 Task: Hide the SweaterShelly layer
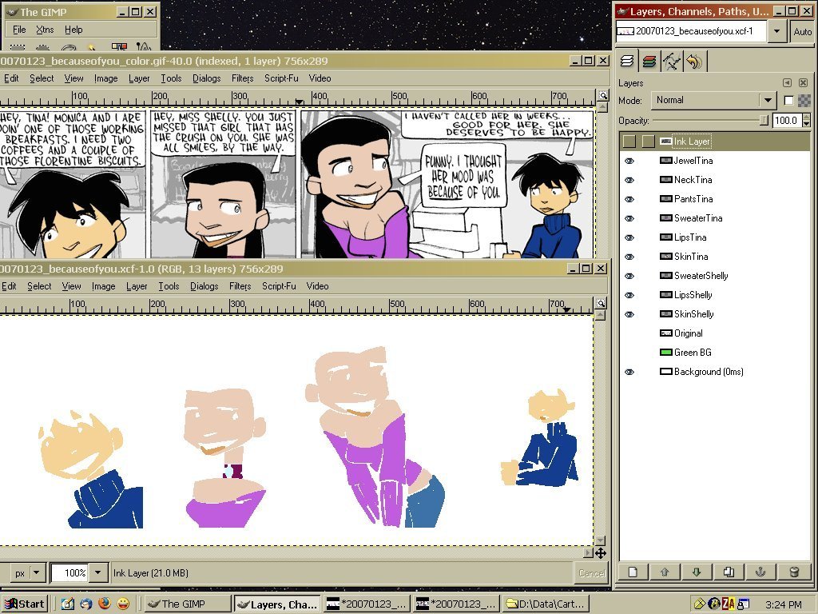(629, 276)
